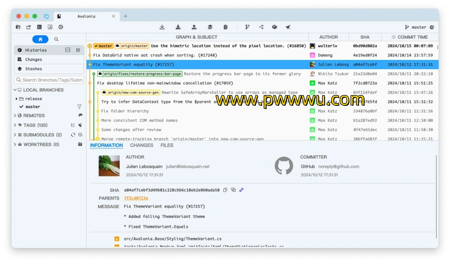Select commit Fix DataGrid native aot crash
The width and height of the screenshot is (450, 262).
(262, 55)
